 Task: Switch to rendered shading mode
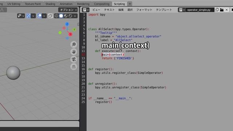tap(70, 16)
